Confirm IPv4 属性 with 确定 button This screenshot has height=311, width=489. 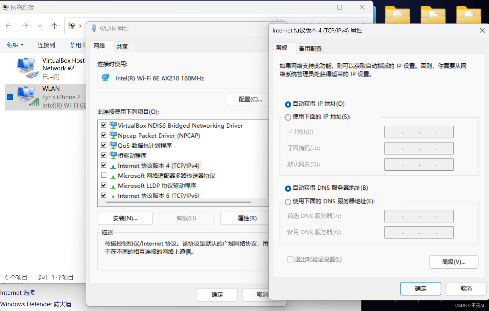click(421, 289)
